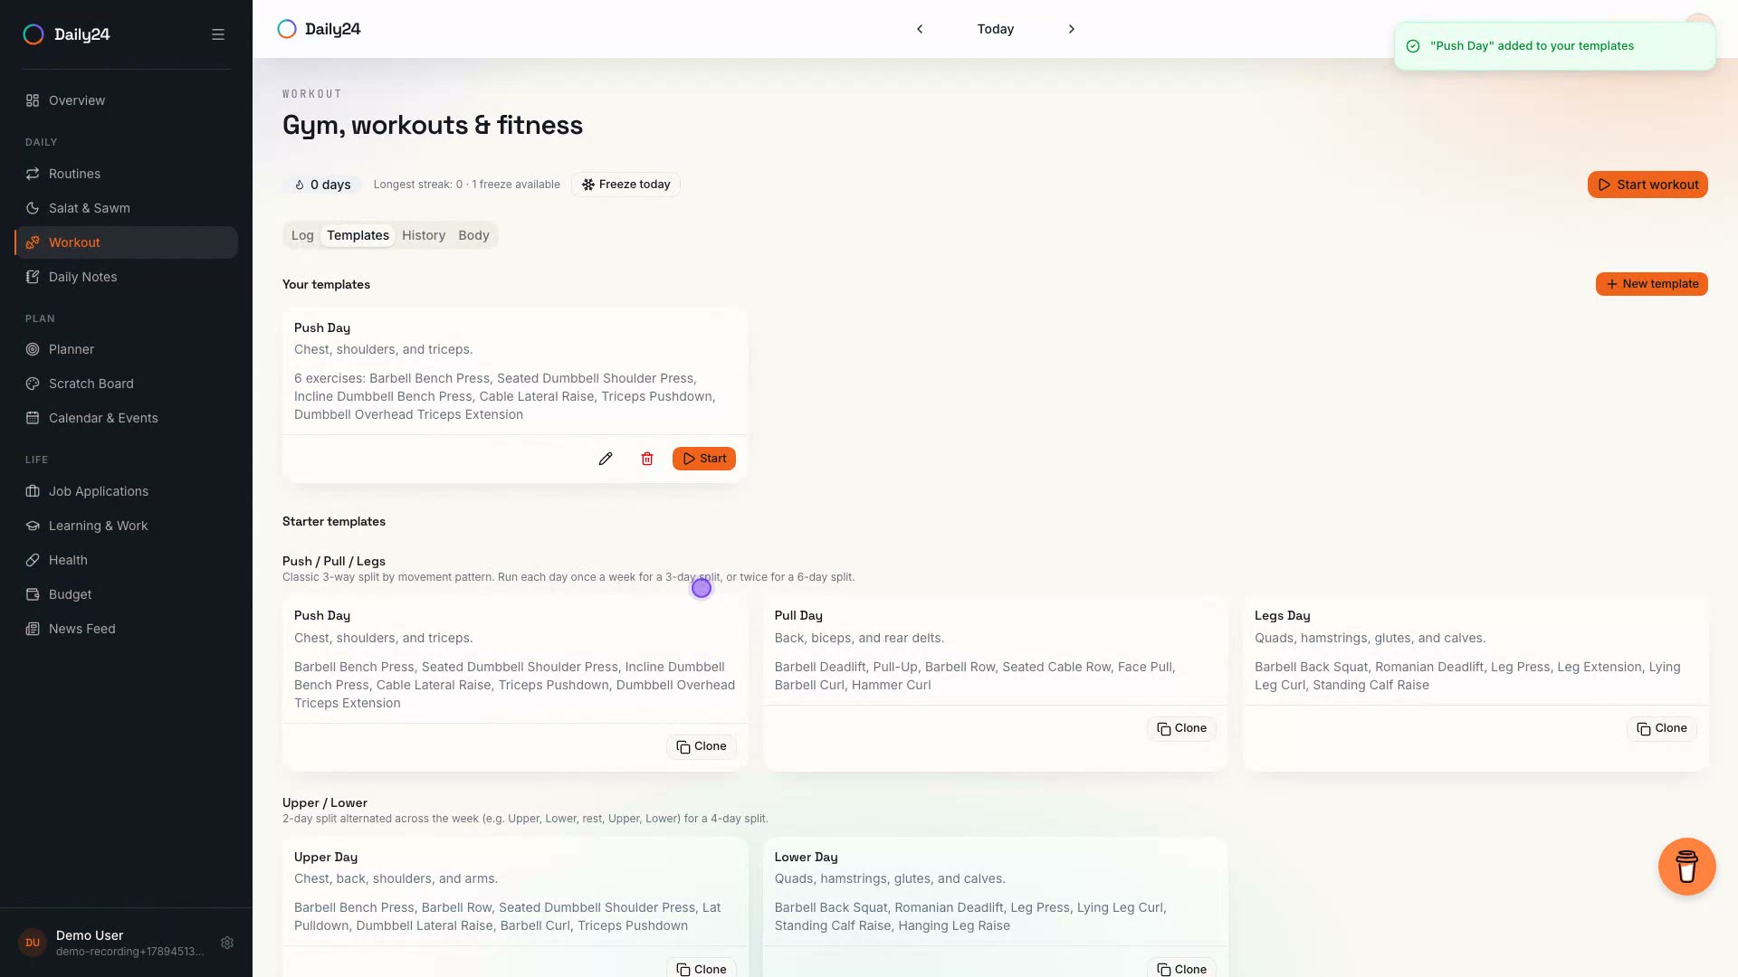Screen dimensions: 1738x977
Task: Open Demo User profile in sidebar
Action: (111, 943)
